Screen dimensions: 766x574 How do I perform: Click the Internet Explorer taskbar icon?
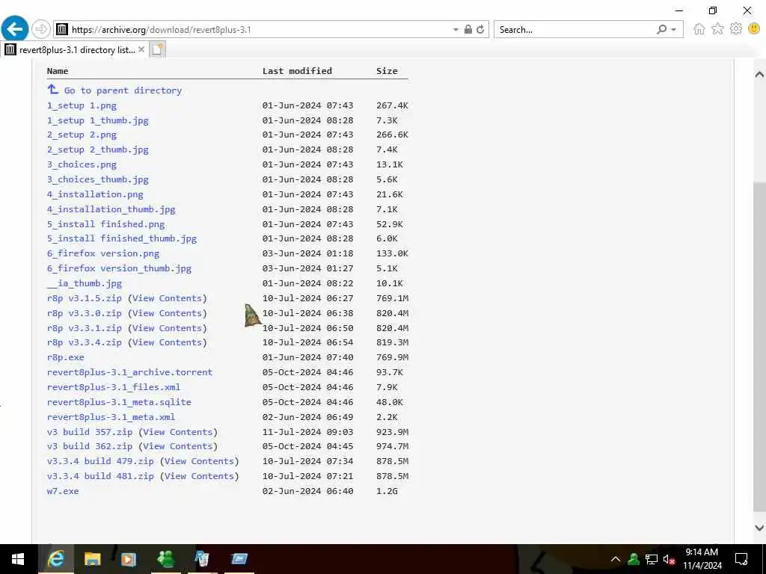point(55,559)
